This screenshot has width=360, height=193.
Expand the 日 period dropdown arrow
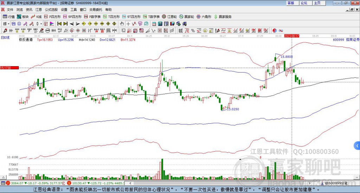[8, 24]
